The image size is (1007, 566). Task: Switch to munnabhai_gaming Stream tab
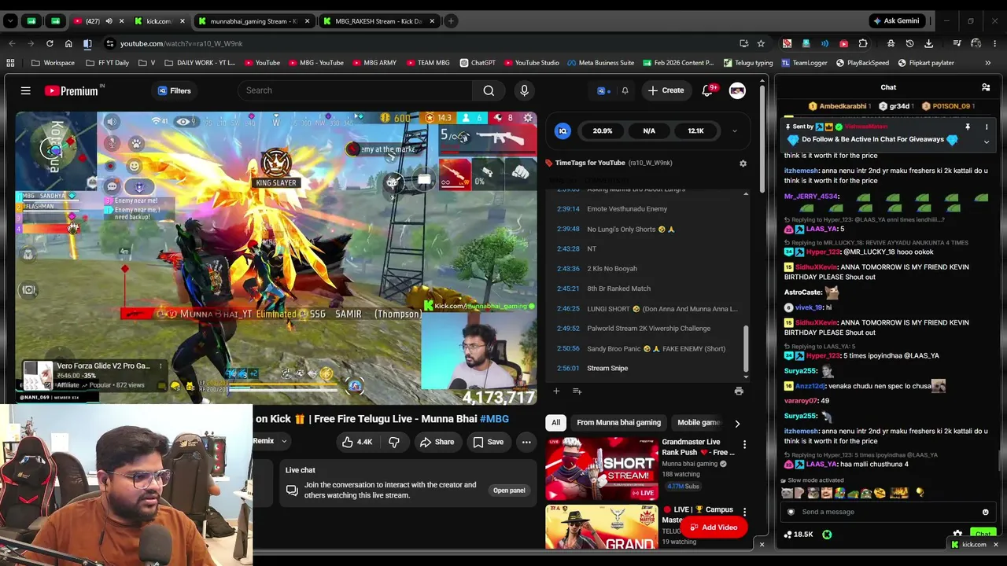coord(253,21)
